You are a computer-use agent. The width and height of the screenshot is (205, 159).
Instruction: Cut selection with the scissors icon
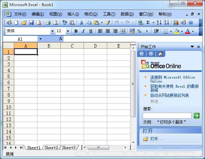point(82,22)
